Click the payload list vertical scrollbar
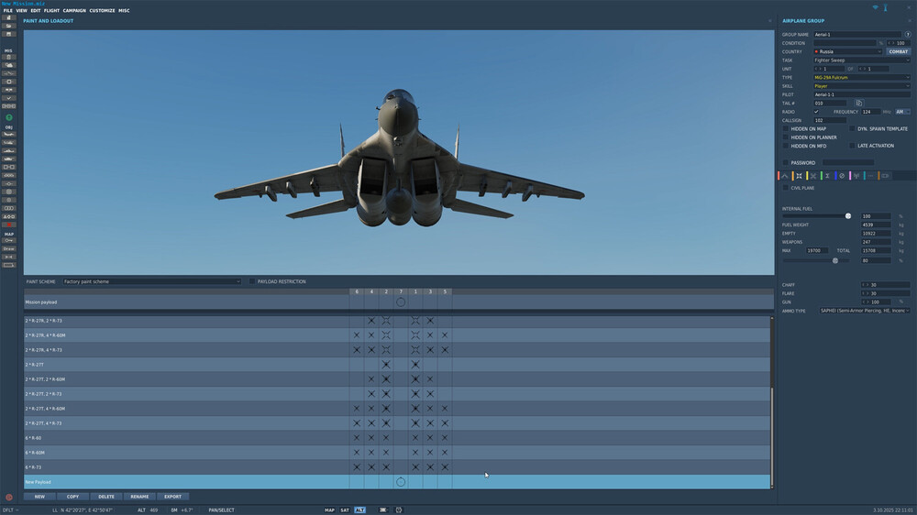This screenshot has width=917, height=515. click(772, 437)
